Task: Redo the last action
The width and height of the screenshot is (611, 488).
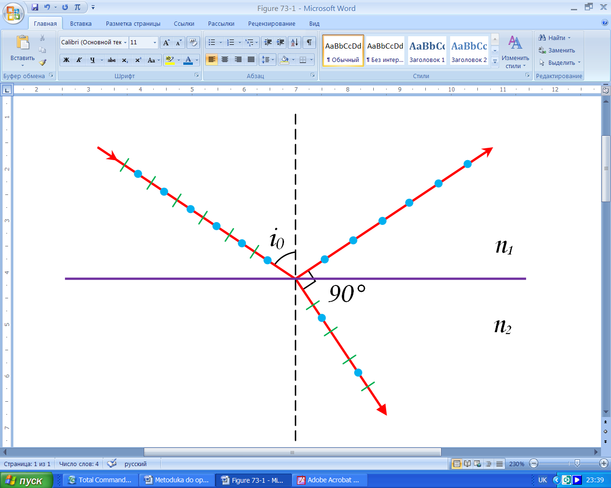Action: (x=65, y=7)
